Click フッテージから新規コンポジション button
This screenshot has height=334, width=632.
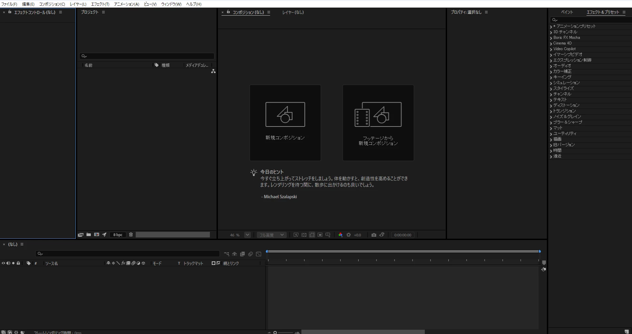[378, 123]
